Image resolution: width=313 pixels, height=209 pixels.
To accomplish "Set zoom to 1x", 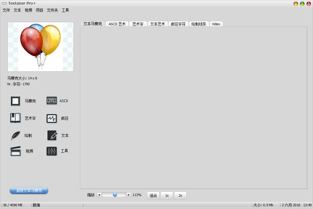I will coord(167,195).
